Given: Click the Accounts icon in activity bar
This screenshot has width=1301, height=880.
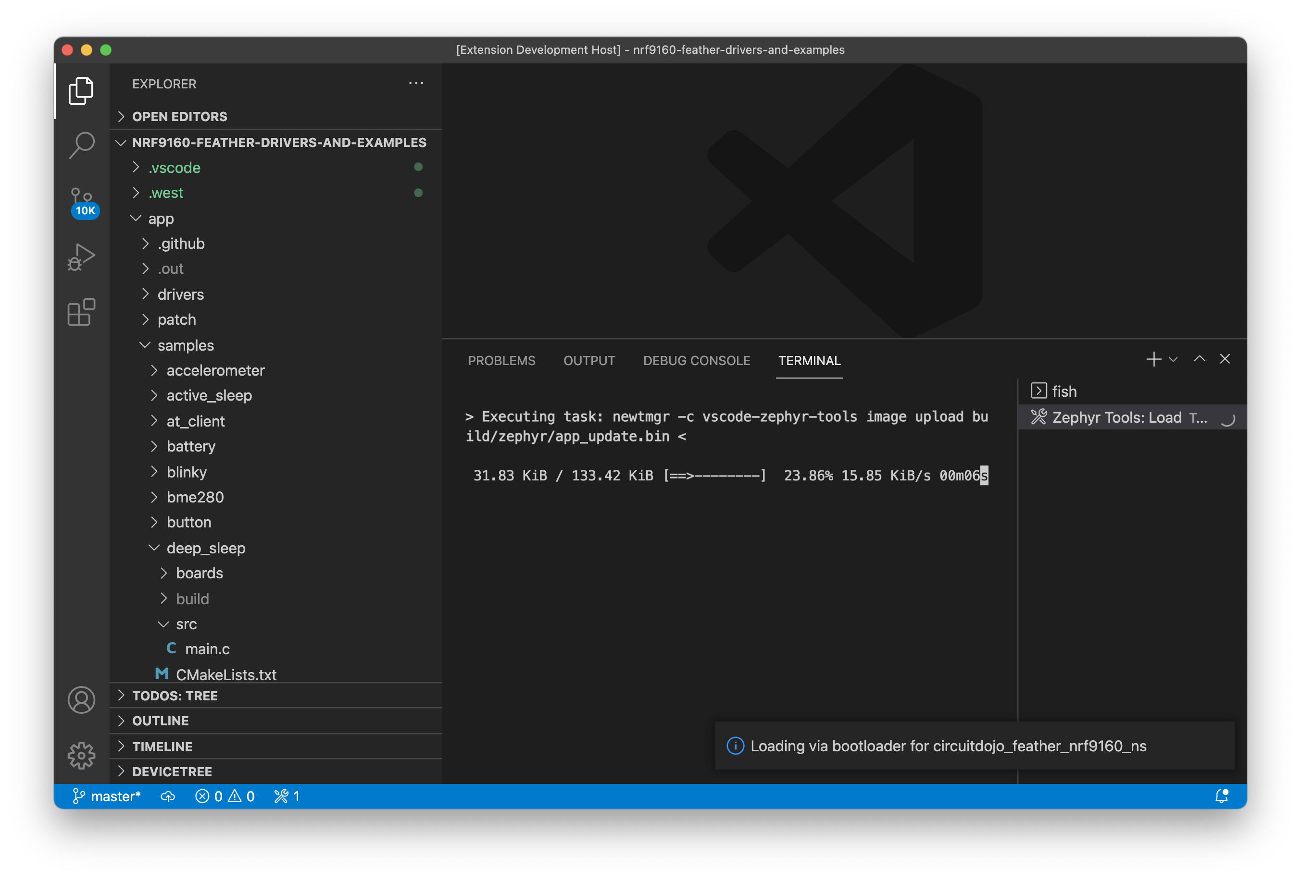Looking at the screenshot, I should click(82, 700).
